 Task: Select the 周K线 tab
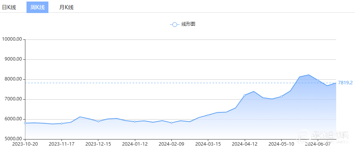coord(37,7)
